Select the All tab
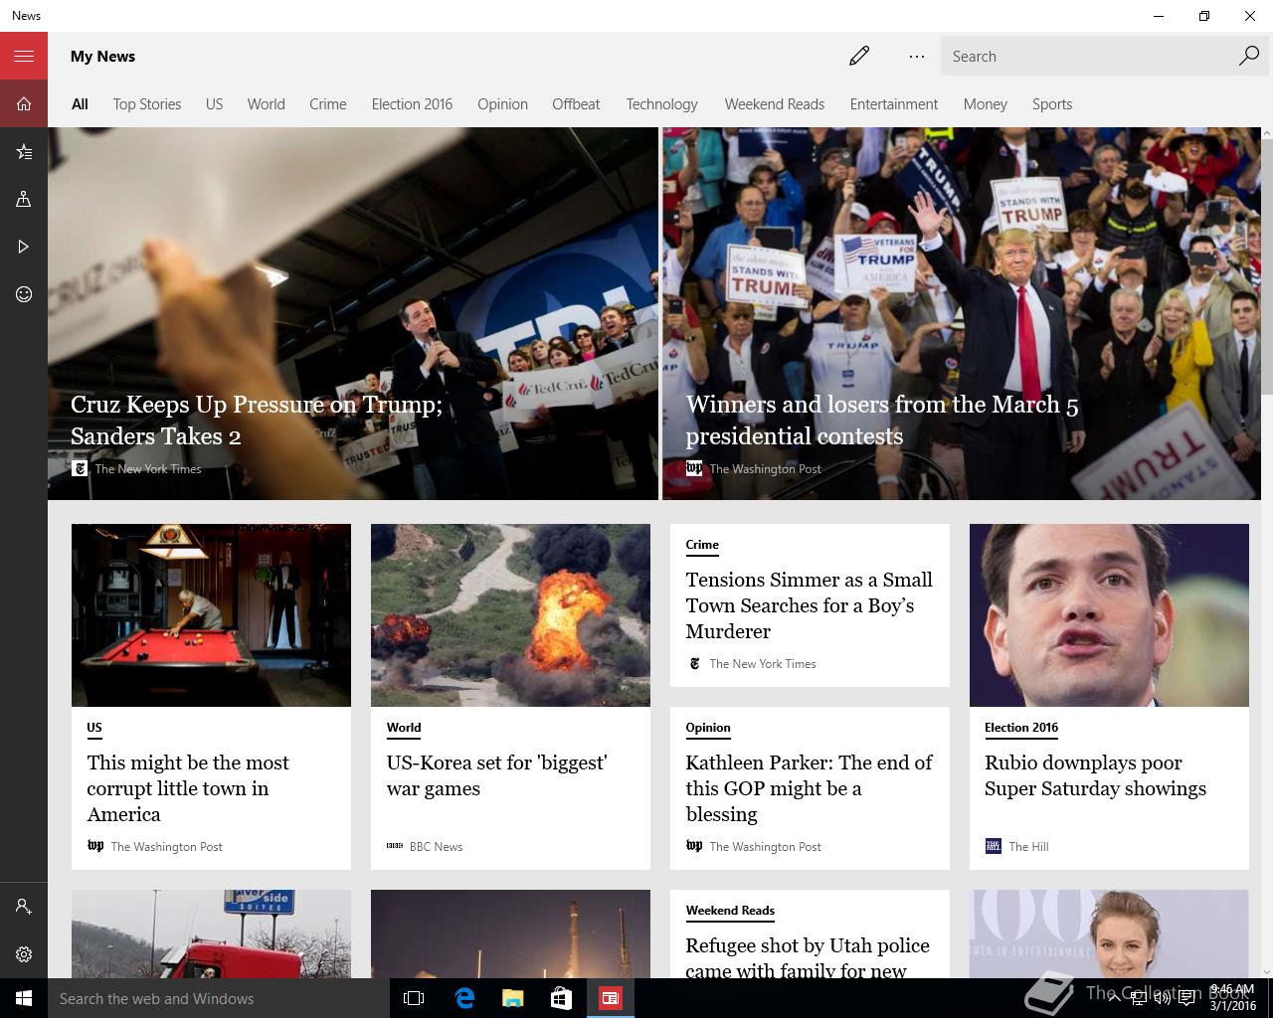 tap(80, 103)
